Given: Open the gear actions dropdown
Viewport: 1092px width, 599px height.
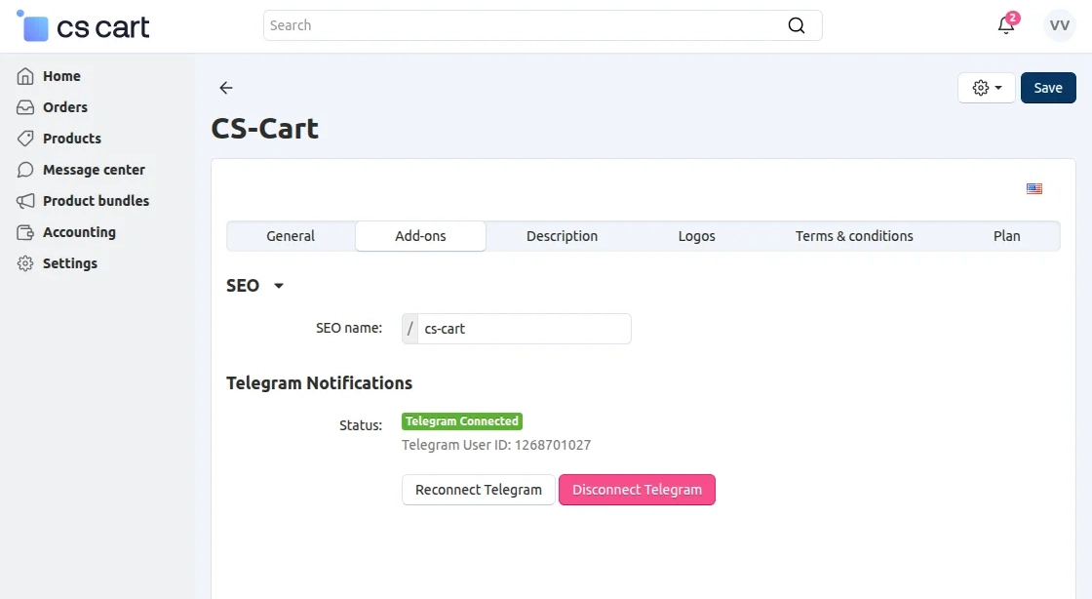Looking at the screenshot, I should (x=986, y=88).
